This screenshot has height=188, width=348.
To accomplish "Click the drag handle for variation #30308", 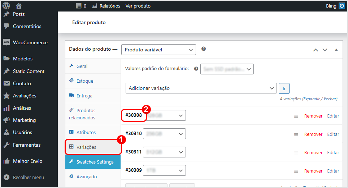I will point(296,116).
